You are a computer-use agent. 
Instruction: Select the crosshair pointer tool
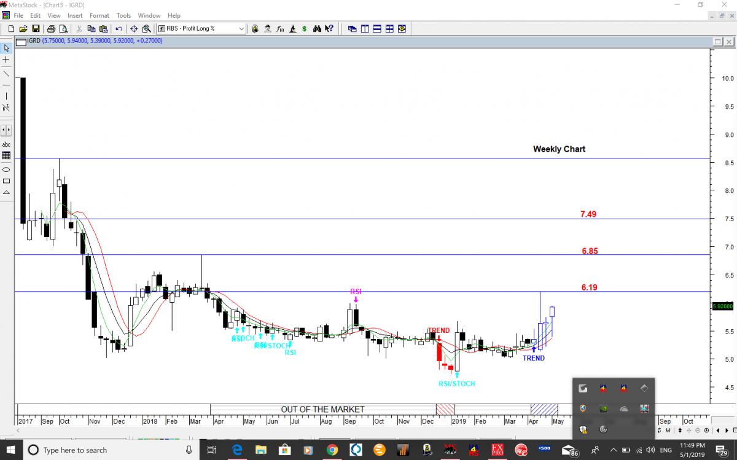pos(6,60)
